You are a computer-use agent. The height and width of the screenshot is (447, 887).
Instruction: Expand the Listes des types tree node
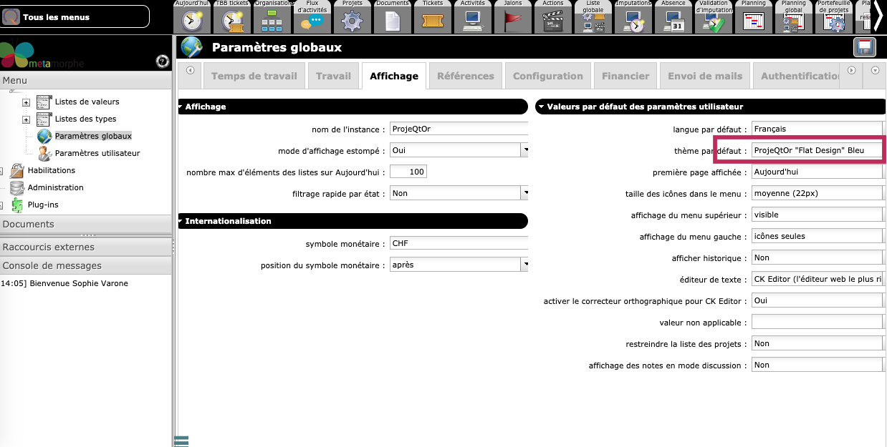click(x=27, y=119)
